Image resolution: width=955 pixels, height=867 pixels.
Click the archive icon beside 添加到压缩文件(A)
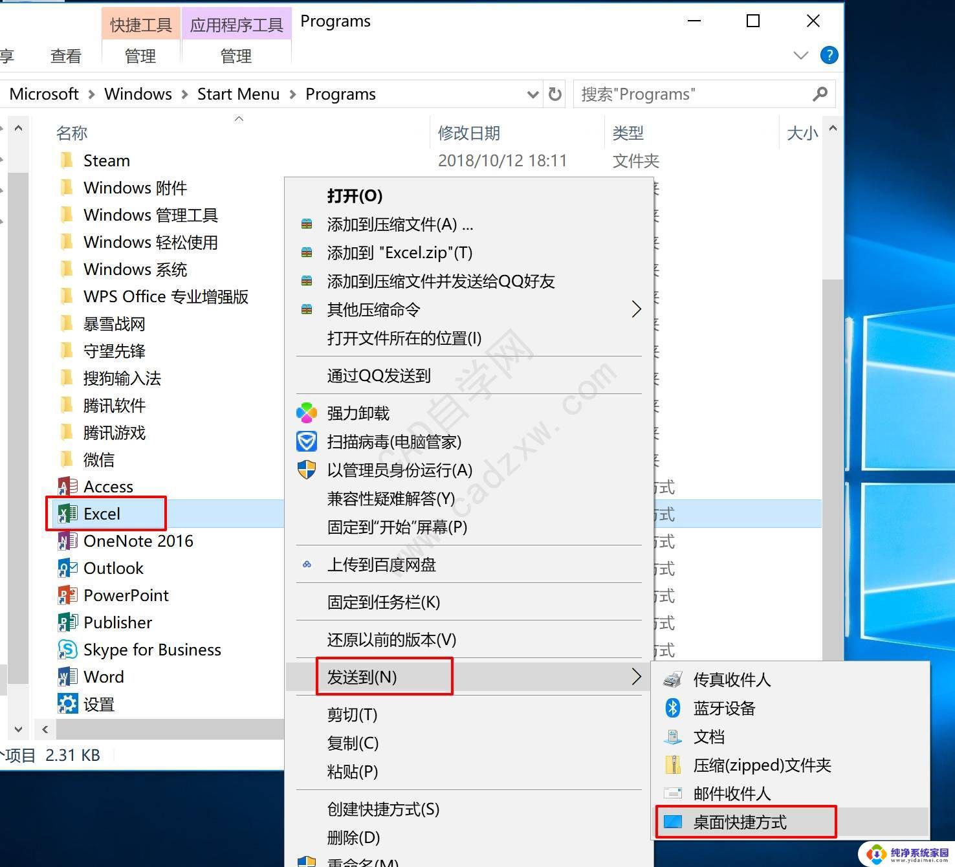coord(307,224)
